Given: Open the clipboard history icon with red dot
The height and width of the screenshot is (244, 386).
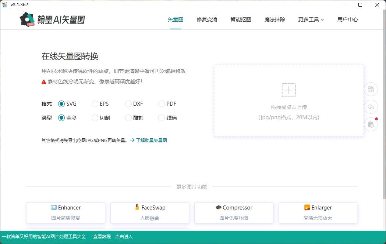Looking at the screenshot, I should 371,124.
